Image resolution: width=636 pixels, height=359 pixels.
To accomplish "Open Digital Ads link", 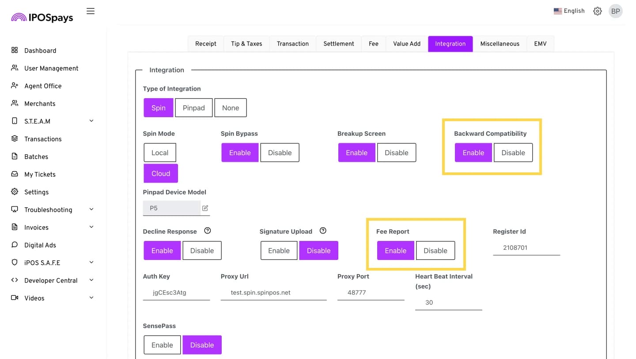I will [x=40, y=245].
